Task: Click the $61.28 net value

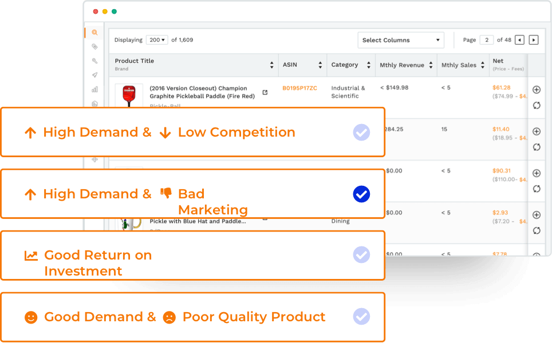Action: click(501, 87)
